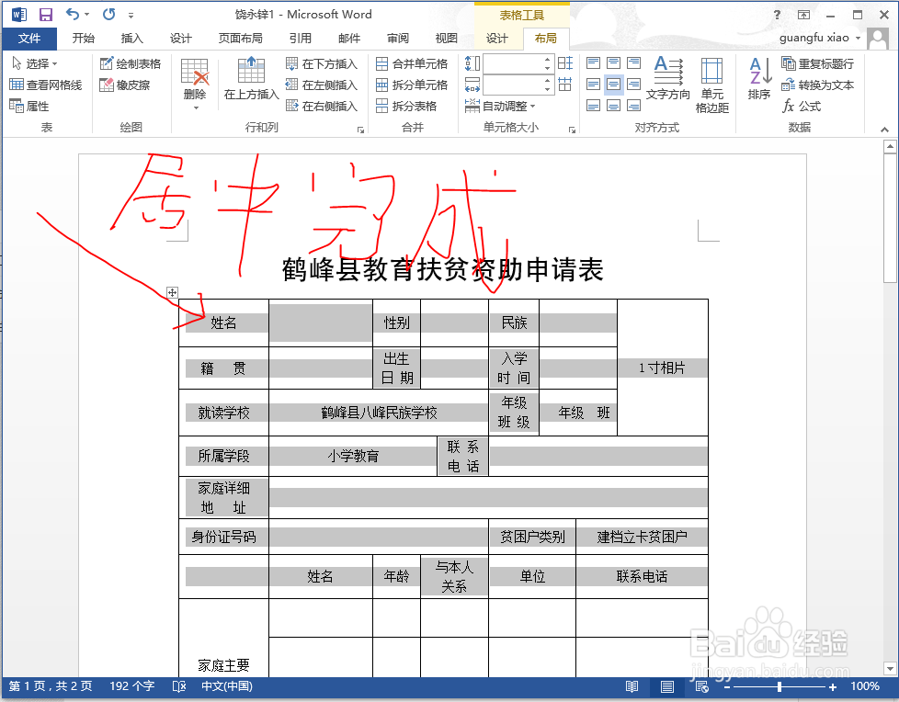The height and width of the screenshot is (702, 899).
Task: Click the row height input field
Action: click(x=513, y=63)
